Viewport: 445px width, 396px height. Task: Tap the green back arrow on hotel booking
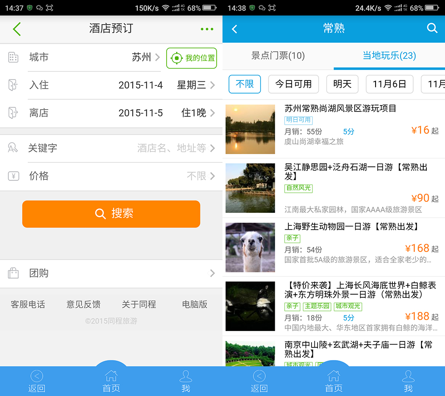coord(17,29)
